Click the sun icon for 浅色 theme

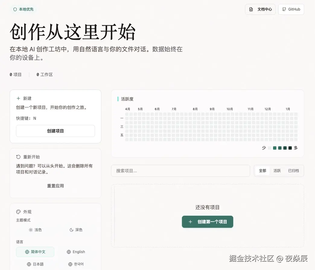30,230
